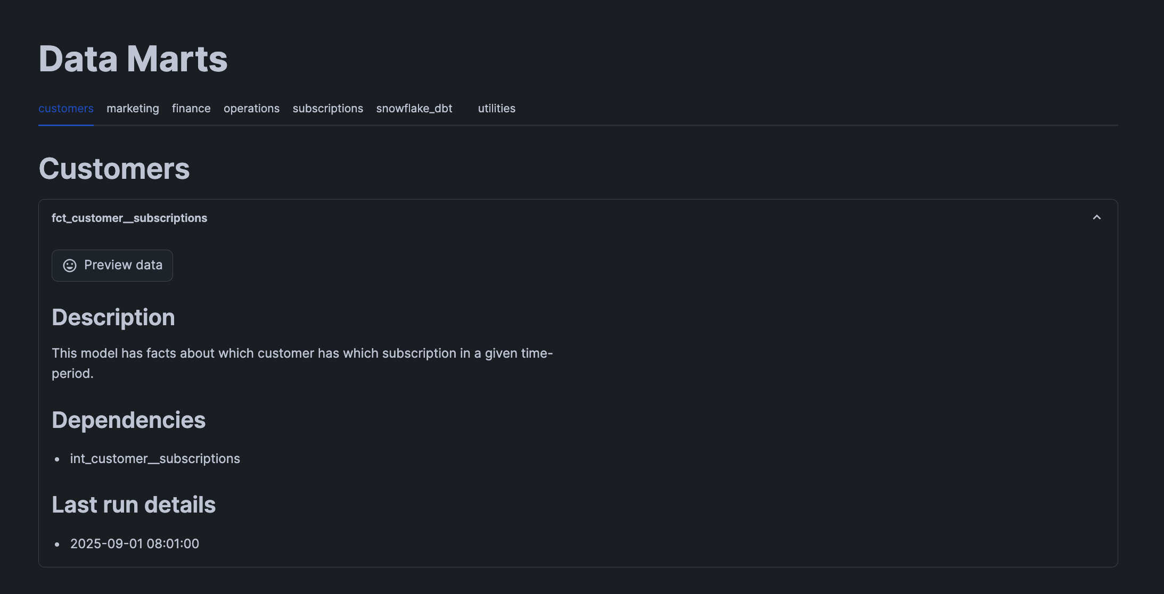The image size is (1164, 594).
Task: Click the int_customer__subscriptions dependency item
Action: tap(155, 459)
